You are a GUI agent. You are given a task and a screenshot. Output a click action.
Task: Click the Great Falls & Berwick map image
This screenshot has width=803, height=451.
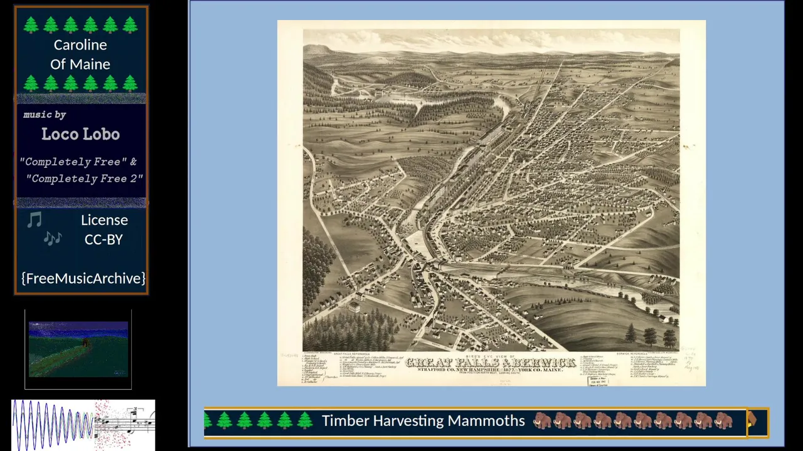491,203
